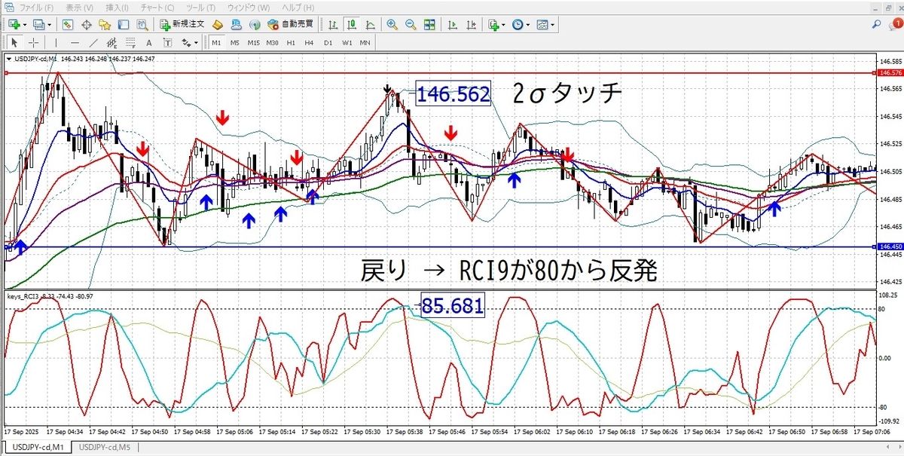Viewport: 904px width, 456px height.
Task: Click the clock periods icon
Action: tap(517, 24)
